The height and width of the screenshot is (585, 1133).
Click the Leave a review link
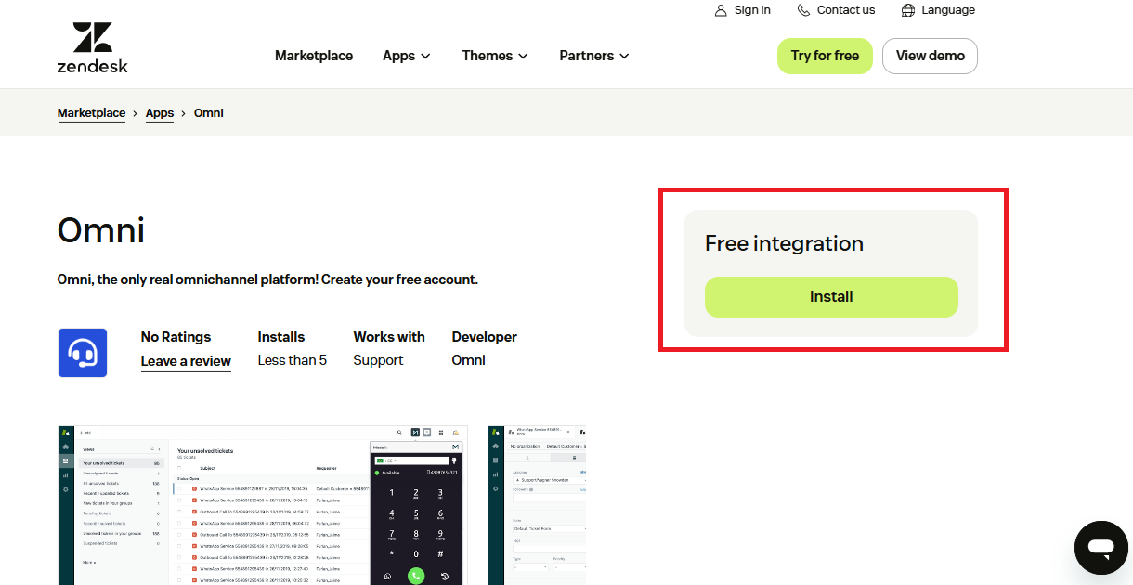coord(186,361)
